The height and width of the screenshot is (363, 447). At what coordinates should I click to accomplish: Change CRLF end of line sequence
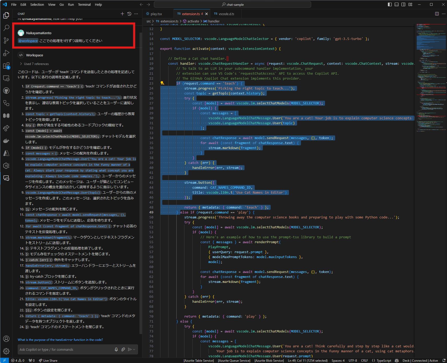click(x=364, y=360)
